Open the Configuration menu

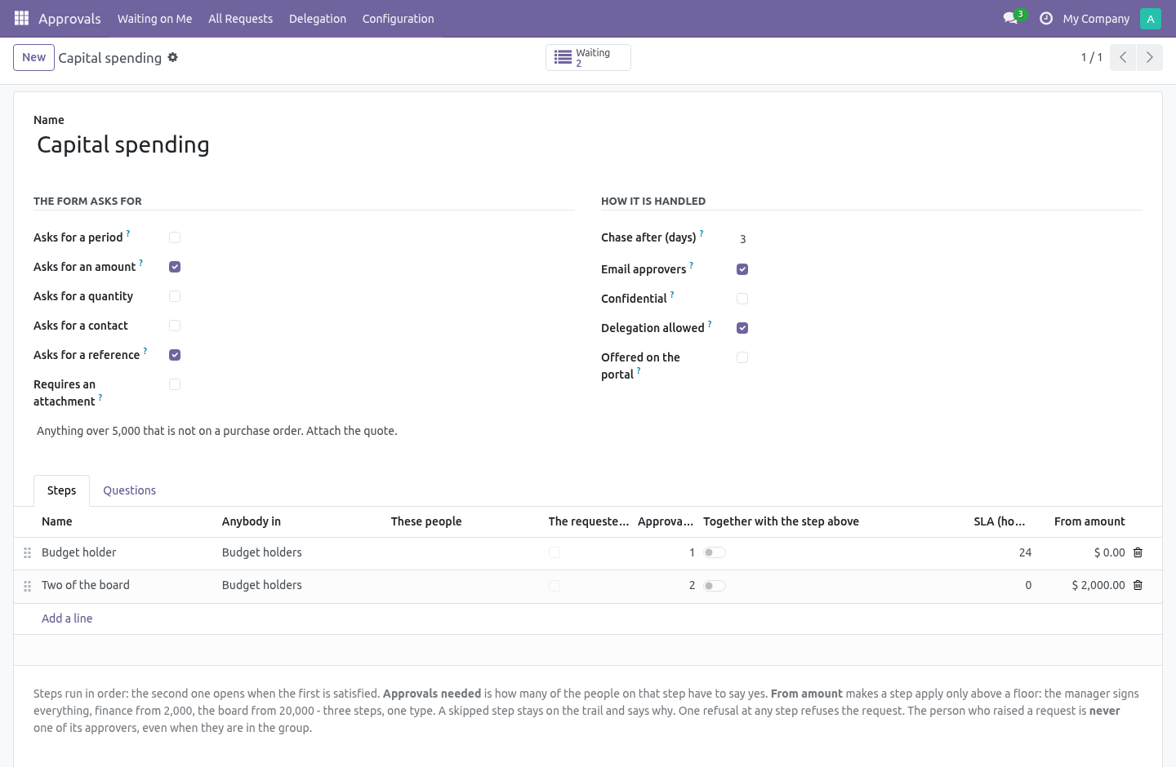tap(399, 19)
